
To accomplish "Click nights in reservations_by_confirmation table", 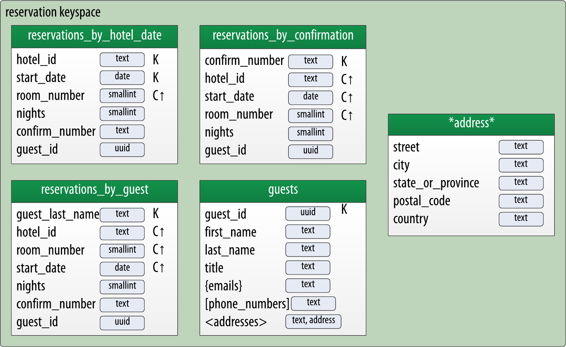I will pyautogui.click(x=219, y=133).
